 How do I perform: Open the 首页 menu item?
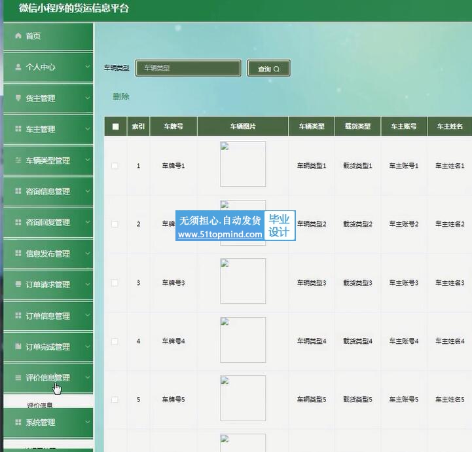tap(48, 36)
